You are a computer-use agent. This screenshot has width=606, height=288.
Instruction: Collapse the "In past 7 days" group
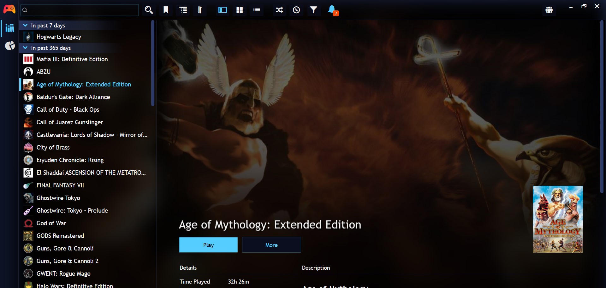coord(25,25)
